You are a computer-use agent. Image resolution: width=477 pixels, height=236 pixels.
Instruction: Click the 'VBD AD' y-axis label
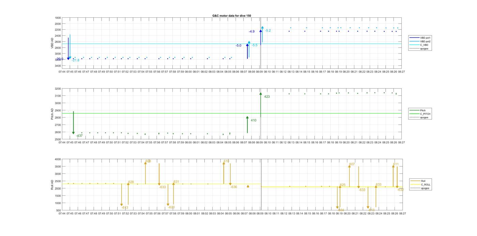(52, 43)
